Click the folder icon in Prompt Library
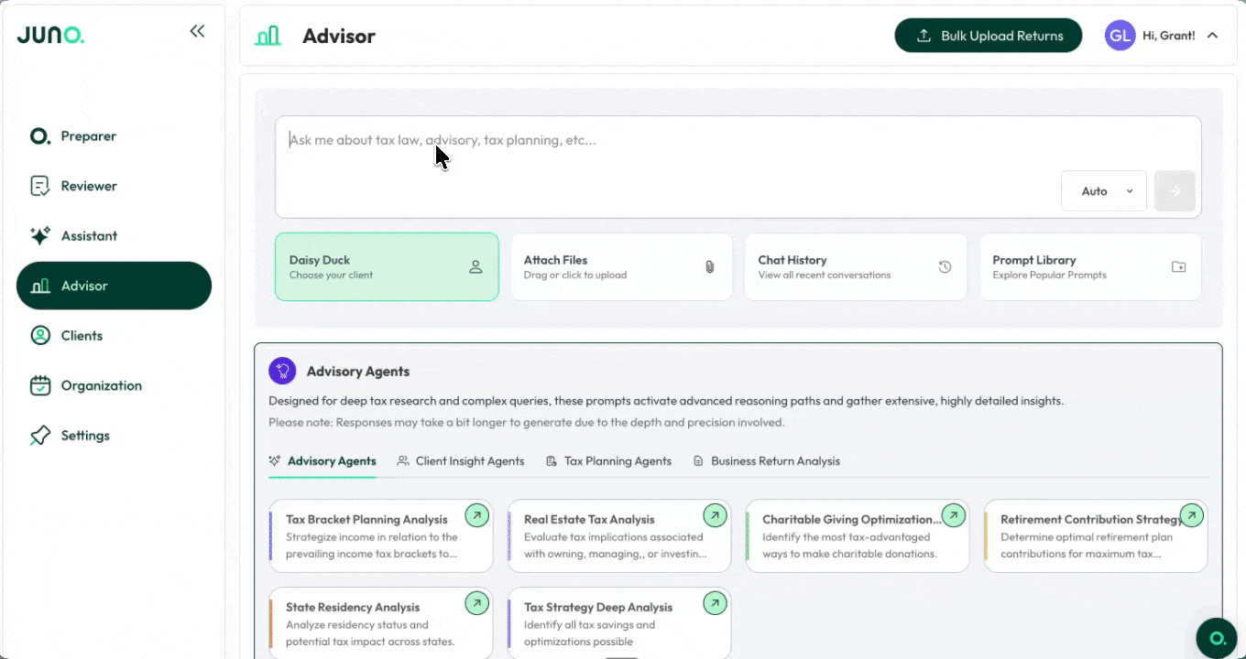 coord(1178,267)
